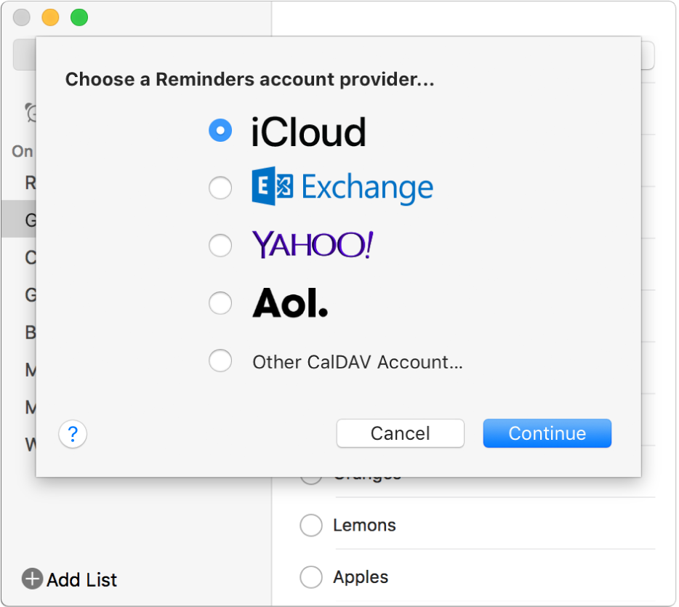Image resolution: width=679 pixels, height=607 pixels.
Task: Cancel the account provider dialog
Action: coord(400,433)
